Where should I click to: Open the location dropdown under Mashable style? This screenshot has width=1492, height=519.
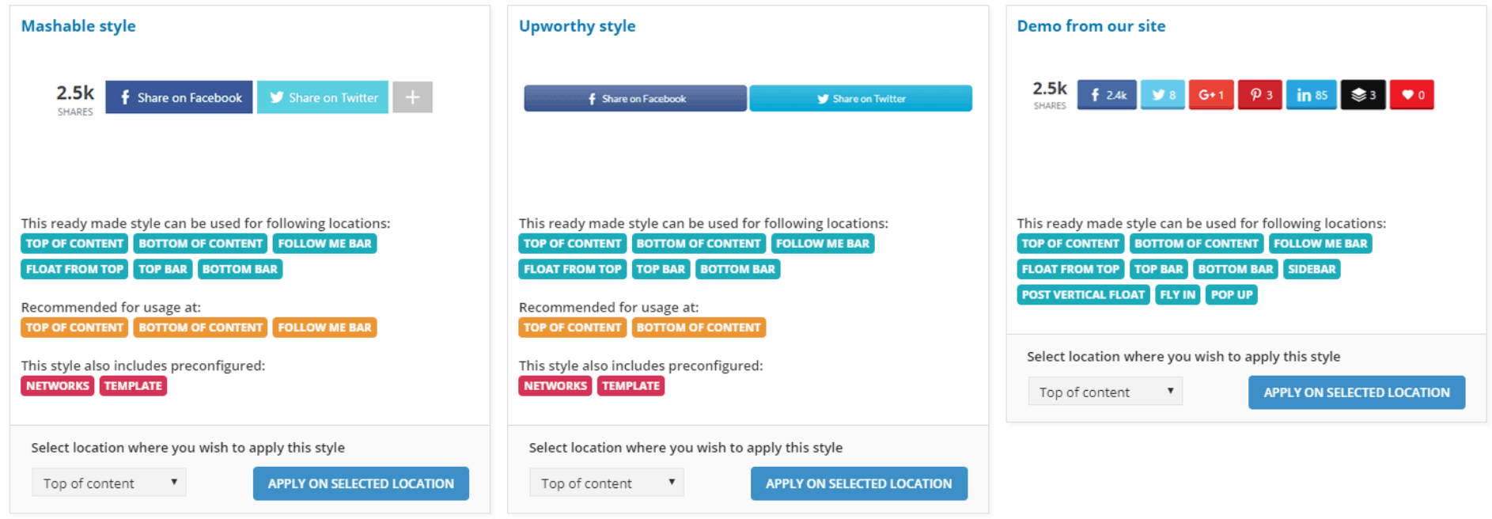click(x=108, y=483)
